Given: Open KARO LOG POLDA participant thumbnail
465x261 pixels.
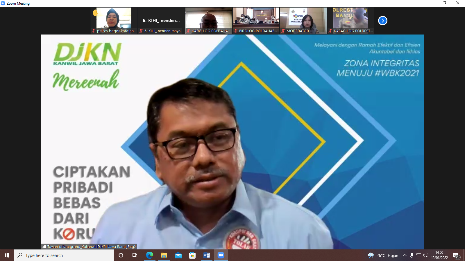Looking at the screenshot, I should coord(208,19).
